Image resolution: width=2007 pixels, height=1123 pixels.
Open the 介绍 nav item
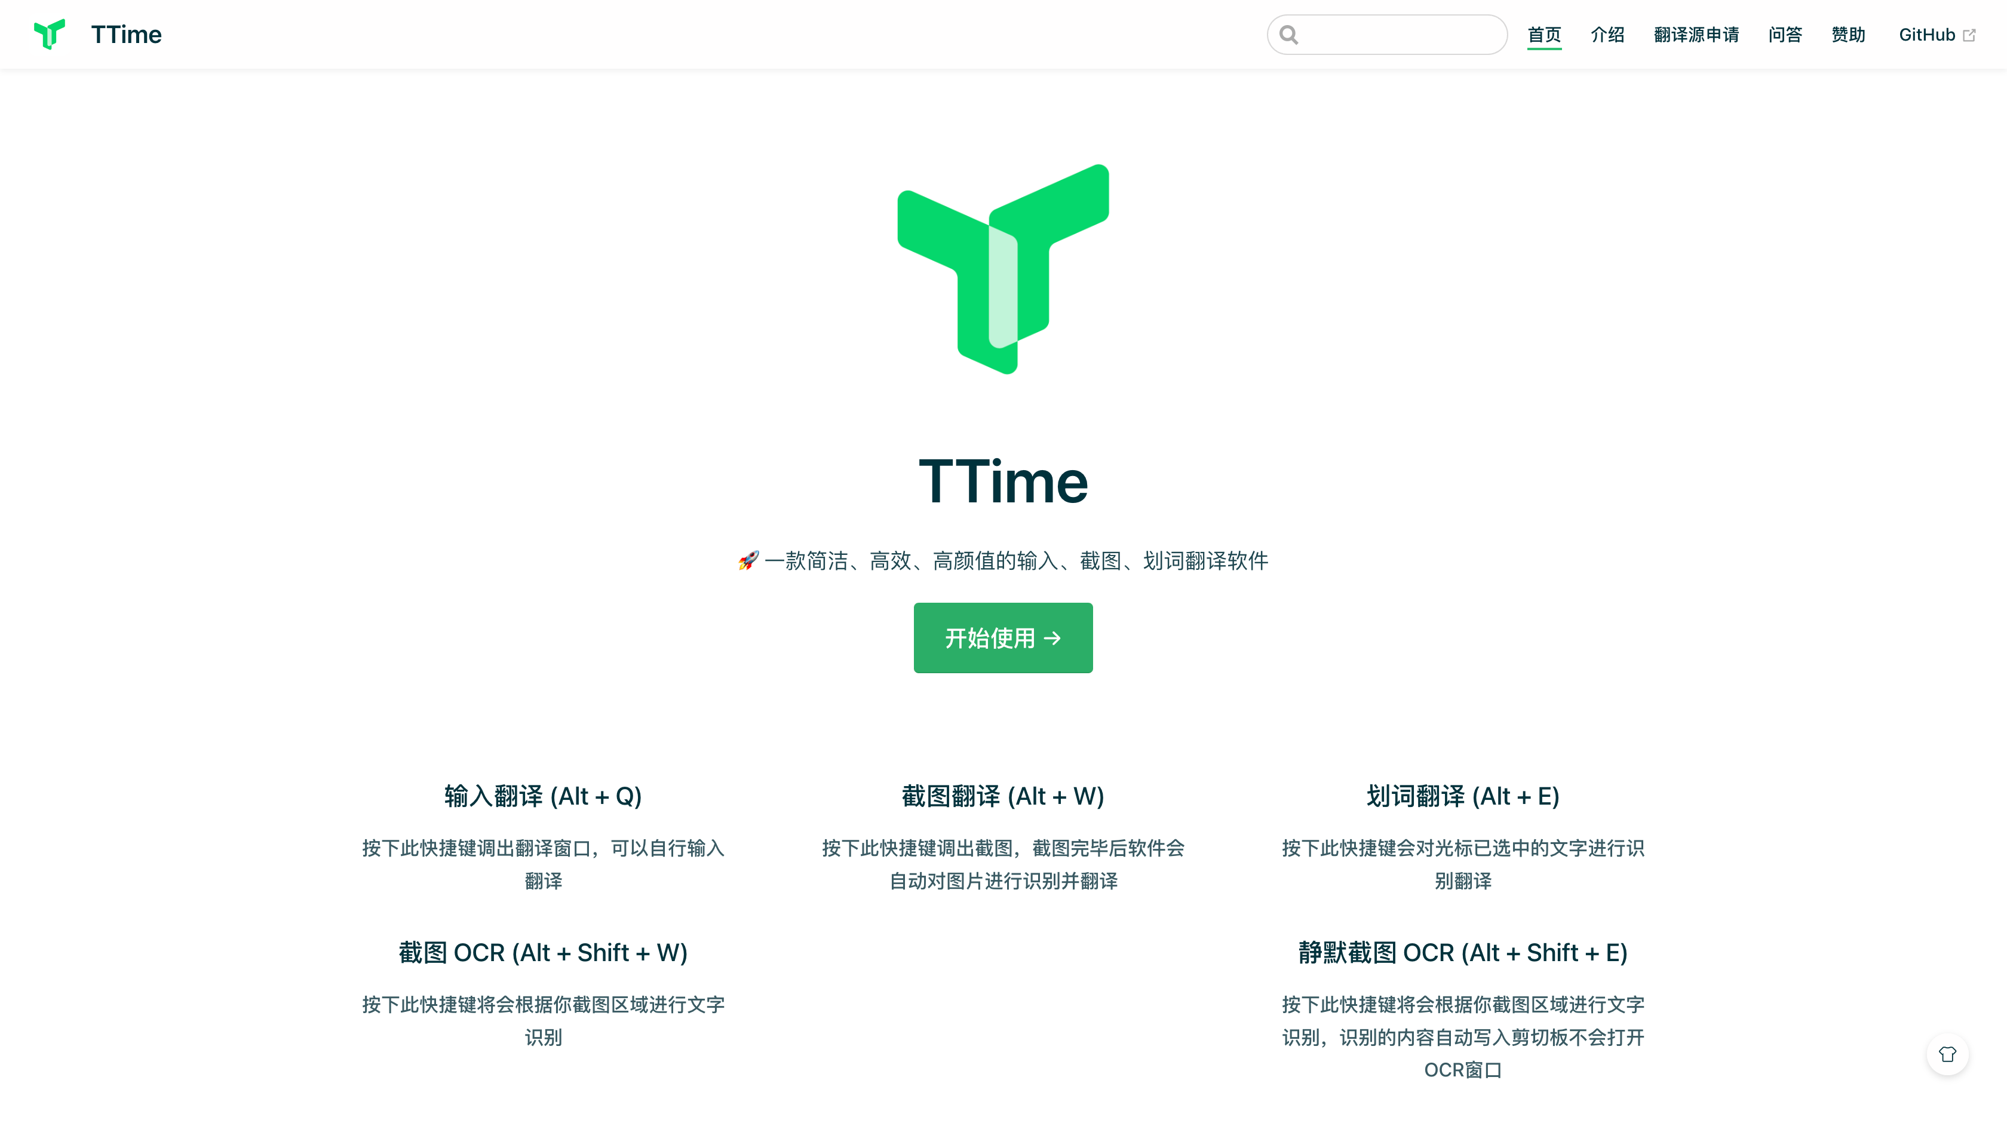[1607, 35]
